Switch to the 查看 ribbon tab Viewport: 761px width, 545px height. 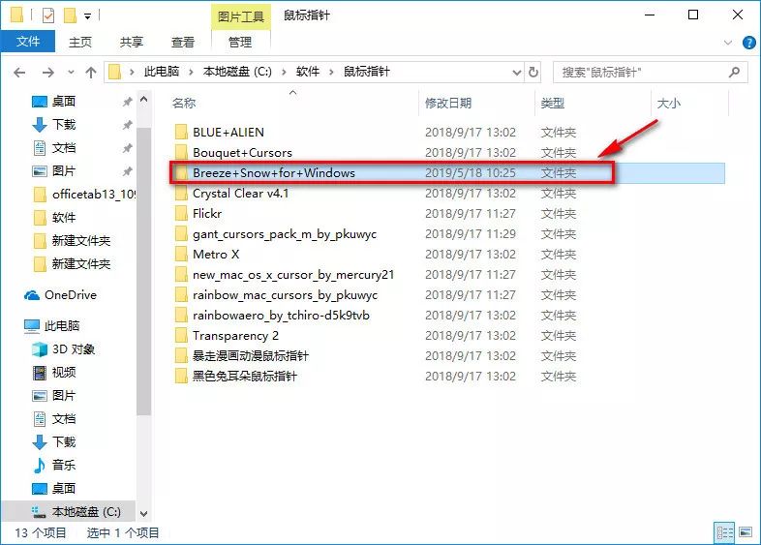(x=183, y=43)
